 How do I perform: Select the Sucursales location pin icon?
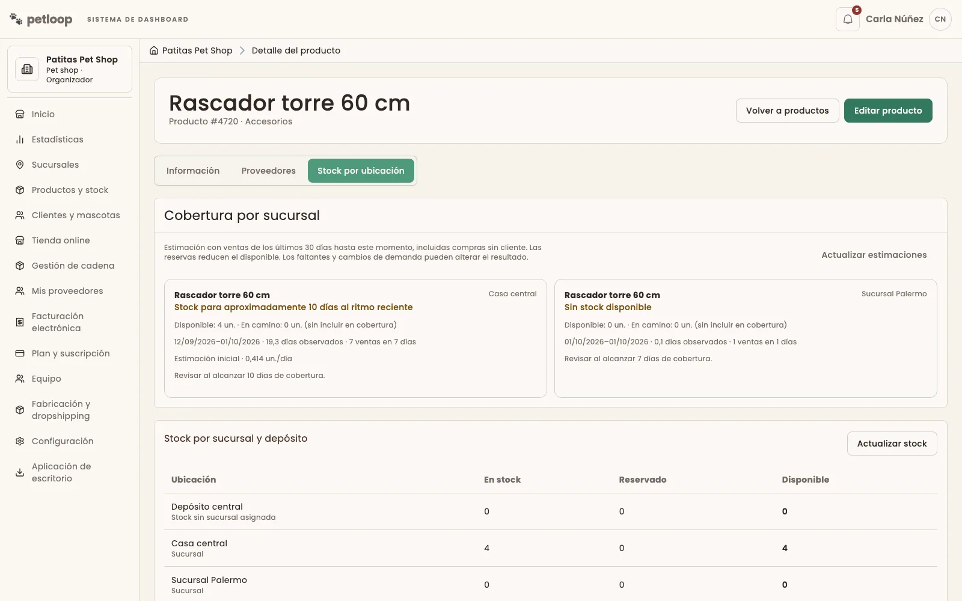(x=20, y=165)
